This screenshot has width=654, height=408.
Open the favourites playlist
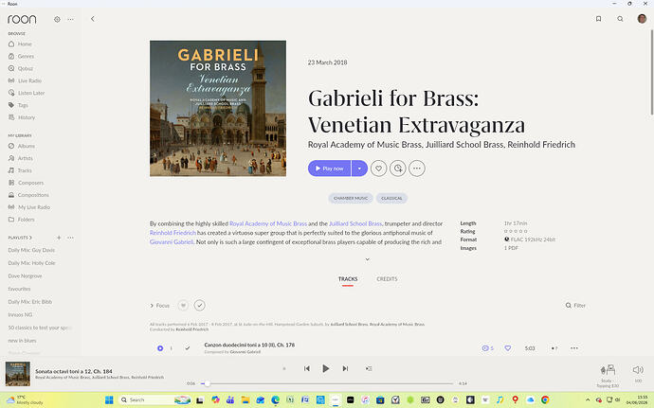pyautogui.click(x=19, y=289)
